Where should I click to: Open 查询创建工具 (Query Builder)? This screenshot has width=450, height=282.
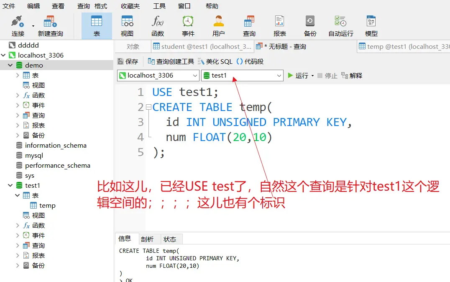click(x=171, y=62)
